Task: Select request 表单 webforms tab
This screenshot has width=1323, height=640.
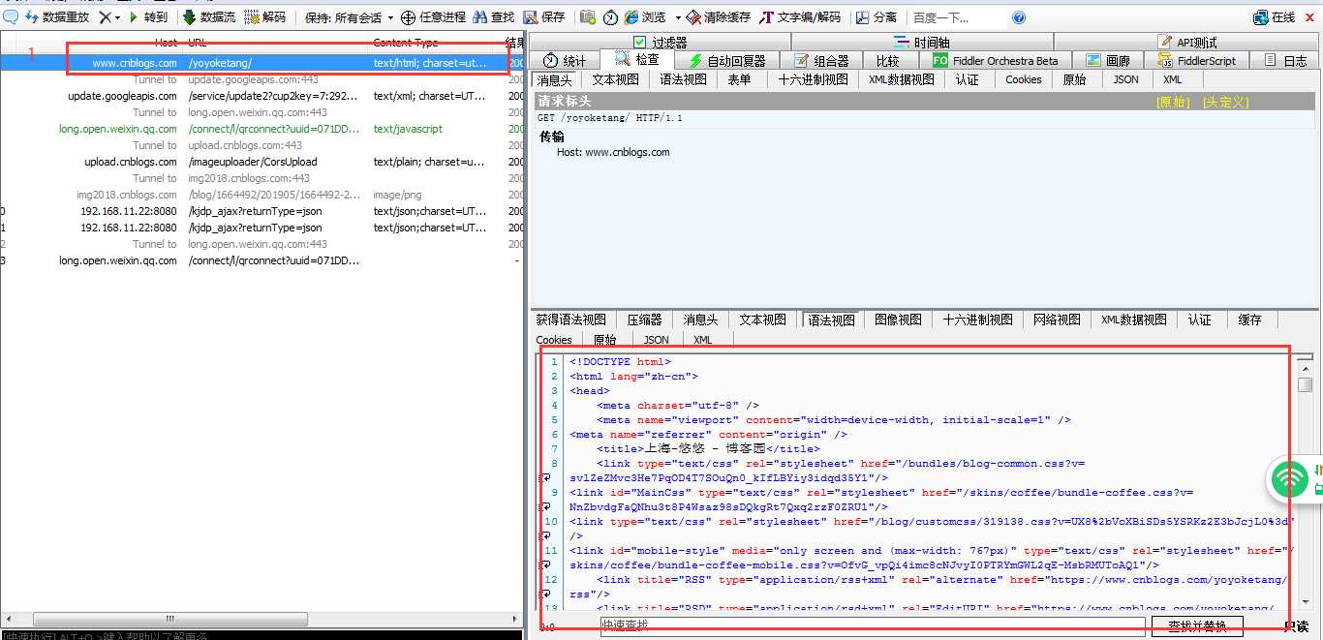Action: [x=739, y=79]
